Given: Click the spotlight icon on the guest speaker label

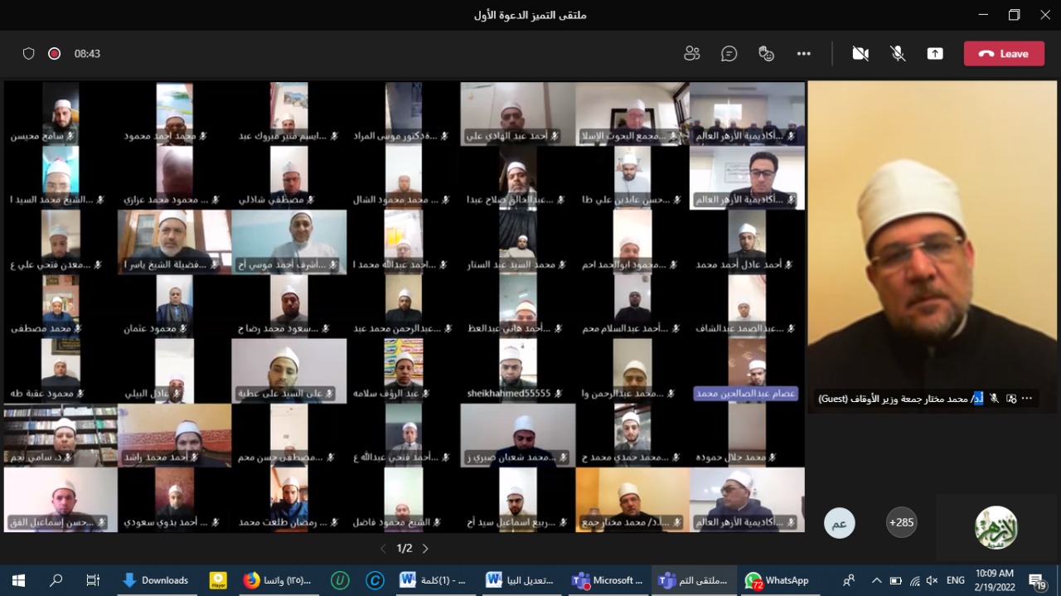Looking at the screenshot, I should (x=1011, y=399).
